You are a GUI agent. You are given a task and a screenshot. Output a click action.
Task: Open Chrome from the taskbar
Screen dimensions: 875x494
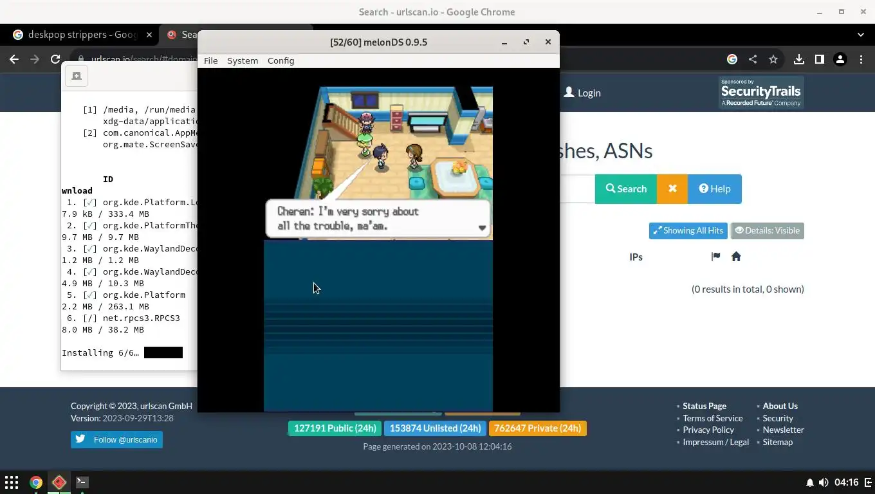(x=36, y=482)
